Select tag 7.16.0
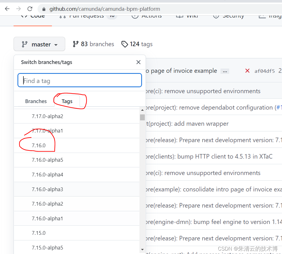Screen dimensions: 282x254 pos(77,145)
